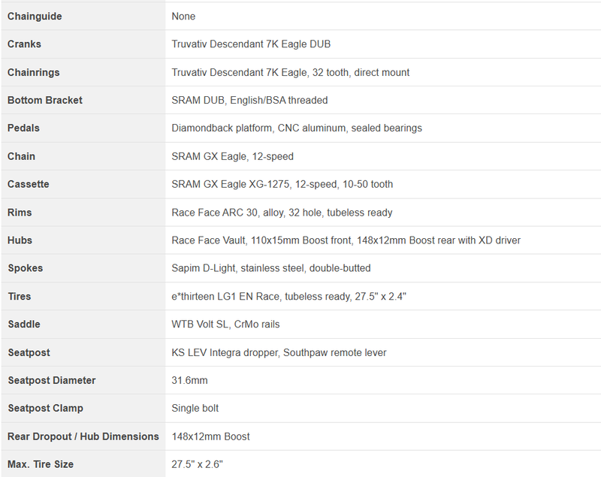
Task: Click the Cassette row label
Action: tap(29, 184)
